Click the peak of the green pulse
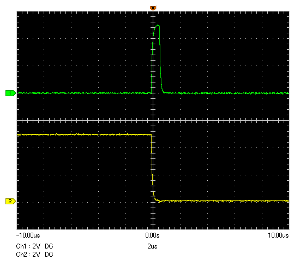 [157, 26]
